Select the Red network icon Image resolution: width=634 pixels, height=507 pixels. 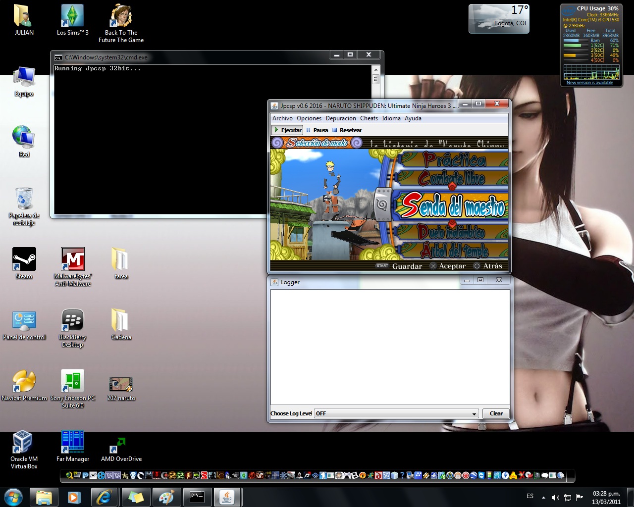coord(24,142)
